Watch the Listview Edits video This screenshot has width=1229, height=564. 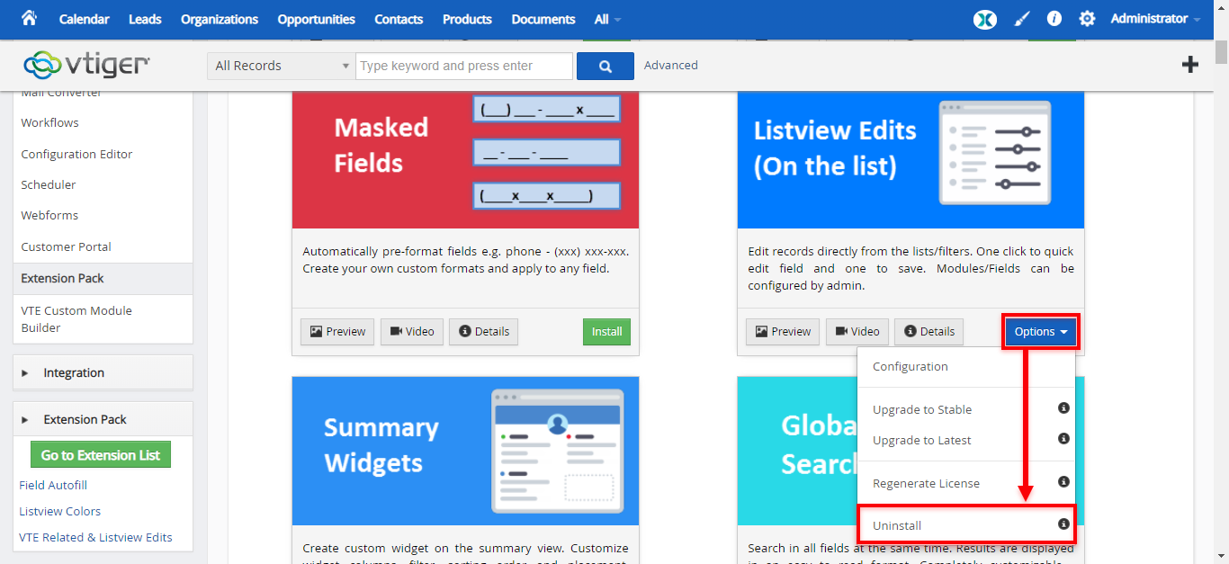coord(857,332)
